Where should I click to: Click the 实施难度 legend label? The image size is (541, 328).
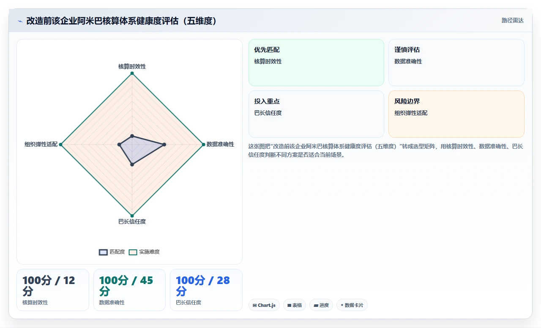149,252
